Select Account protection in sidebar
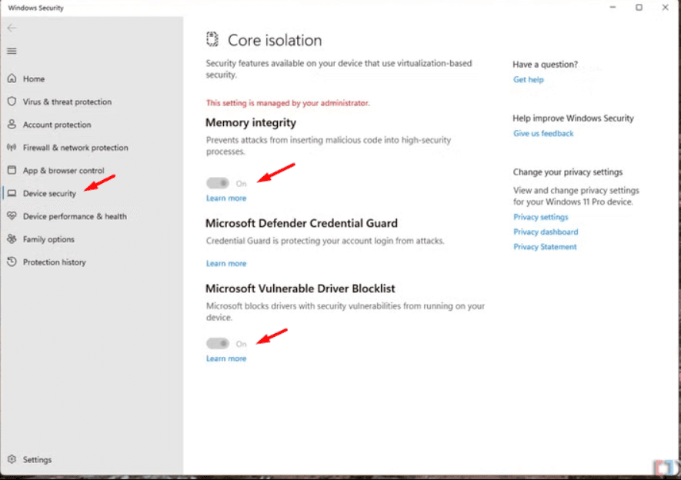The height and width of the screenshot is (480, 681). pyautogui.click(x=57, y=125)
